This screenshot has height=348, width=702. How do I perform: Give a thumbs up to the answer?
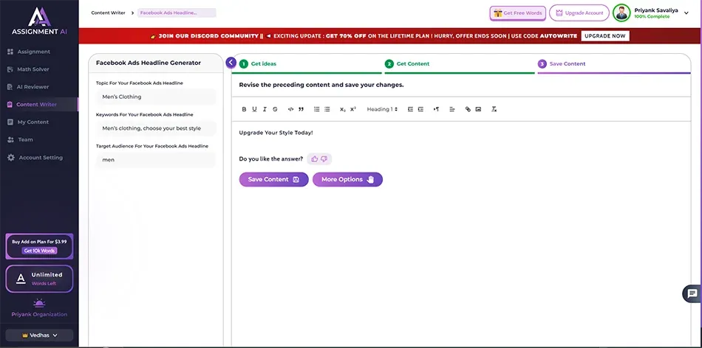pyautogui.click(x=315, y=159)
